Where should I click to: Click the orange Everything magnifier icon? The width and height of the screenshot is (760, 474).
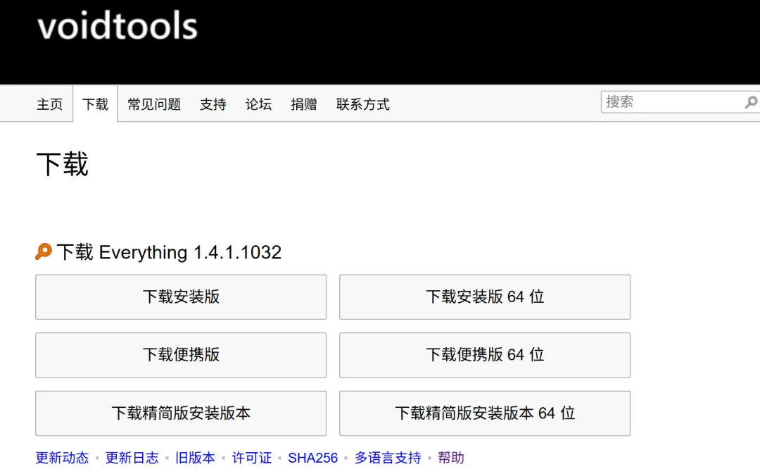point(44,251)
